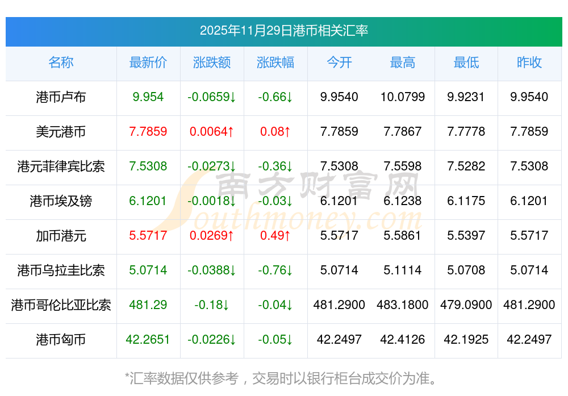This screenshot has height=396, width=568.
Task: Select the 10.0799 highest price cell
Action: pyautogui.click(x=402, y=97)
